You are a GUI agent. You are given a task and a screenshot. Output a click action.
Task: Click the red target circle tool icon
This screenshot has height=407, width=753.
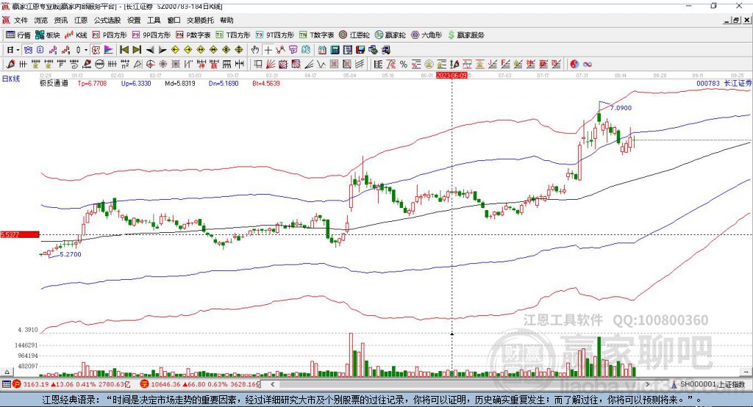(x=150, y=64)
